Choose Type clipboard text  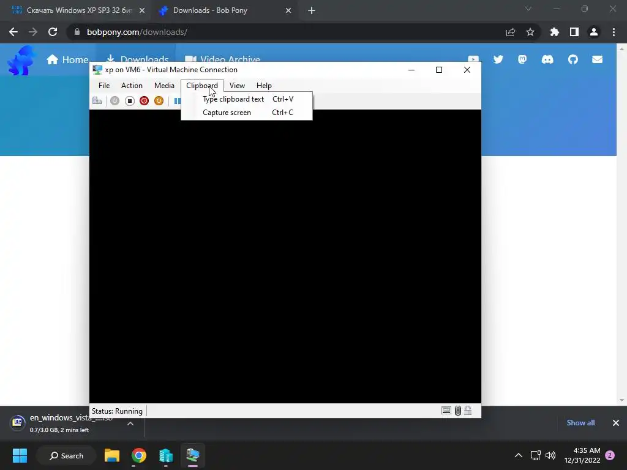click(247, 99)
